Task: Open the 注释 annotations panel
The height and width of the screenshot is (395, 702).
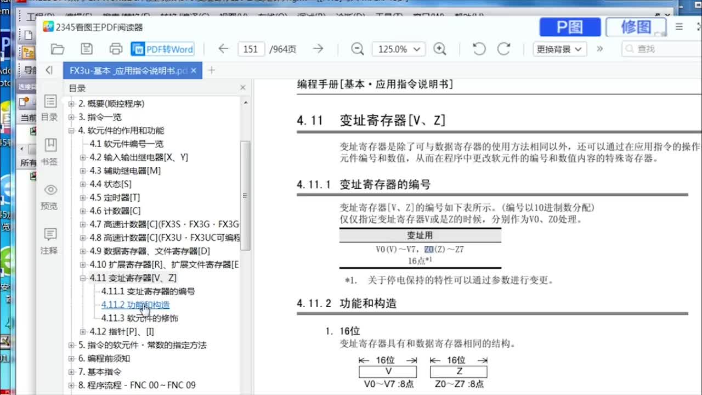Action: coord(50,241)
